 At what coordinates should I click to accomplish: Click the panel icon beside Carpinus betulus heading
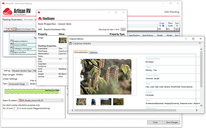pyautogui.click(x=70, y=43)
